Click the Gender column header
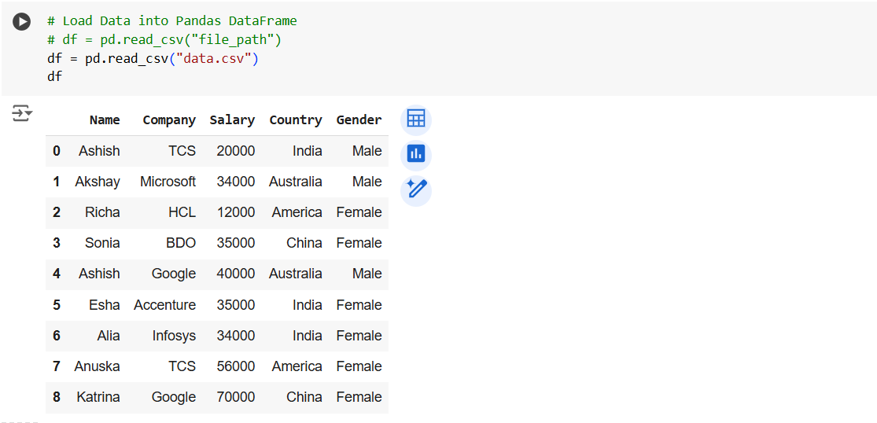 point(359,120)
